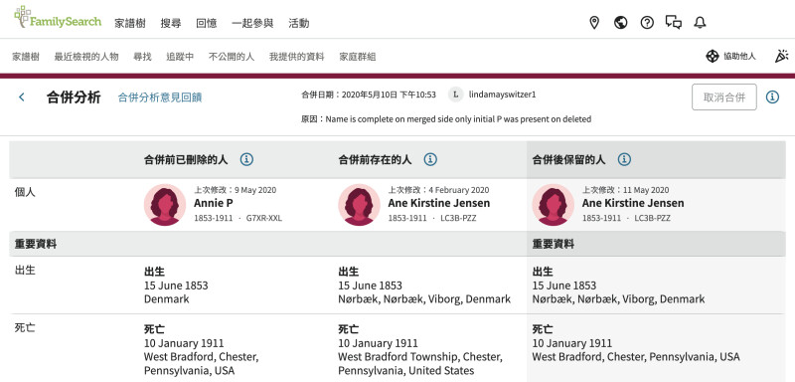The height and width of the screenshot is (382, 795).
Task: Open the help question mark icon
Action: [647, 22]
